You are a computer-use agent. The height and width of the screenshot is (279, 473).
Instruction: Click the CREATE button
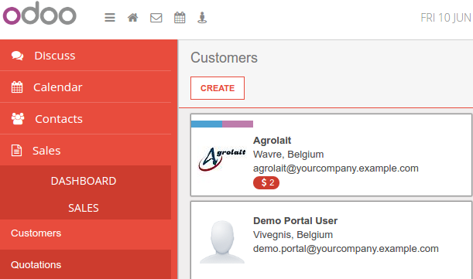[218, 88]
